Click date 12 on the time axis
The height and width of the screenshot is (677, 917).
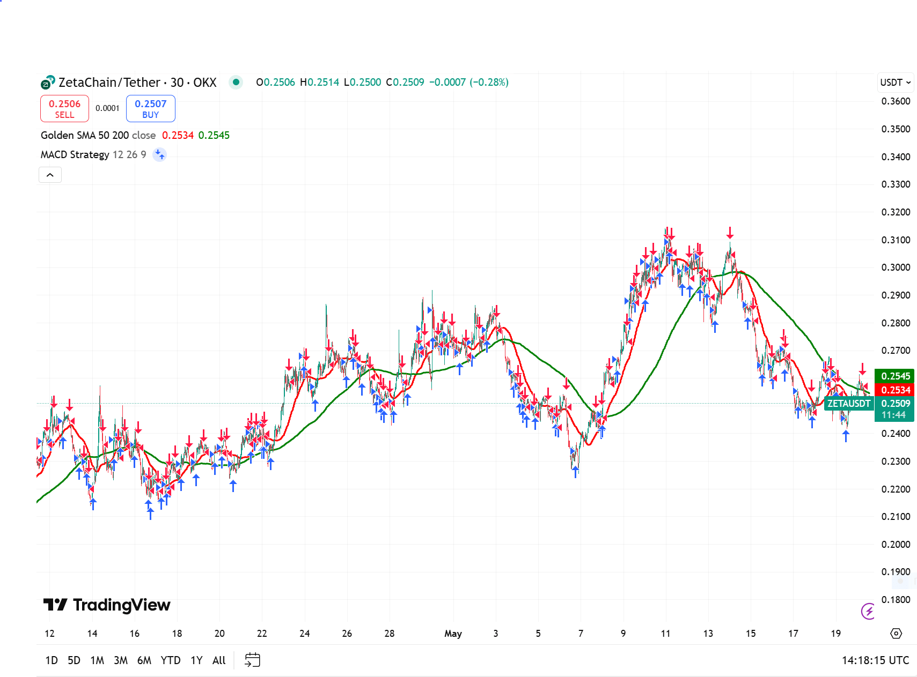click(49, 634)
